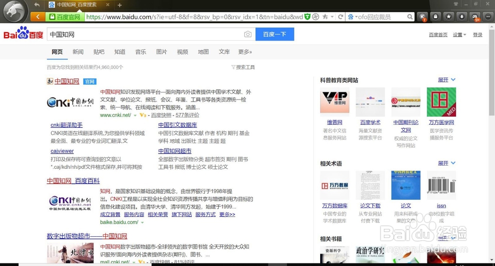This screenshot has width=495, height=266.
Task: Open the 旗下网站 section link
Action: [182, 214]
